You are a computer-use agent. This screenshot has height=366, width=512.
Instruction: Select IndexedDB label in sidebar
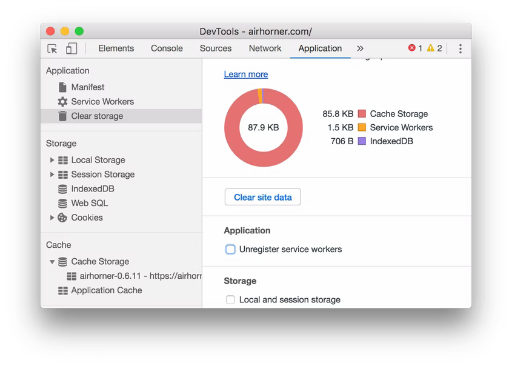[x=93, y=188]
